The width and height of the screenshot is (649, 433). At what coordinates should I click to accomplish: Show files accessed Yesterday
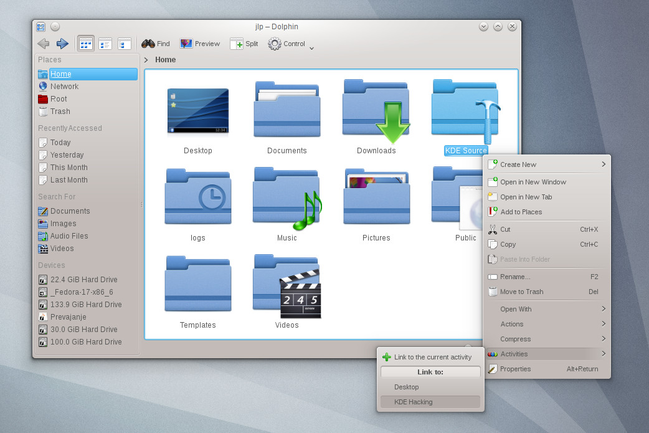(x=87, y=155)
